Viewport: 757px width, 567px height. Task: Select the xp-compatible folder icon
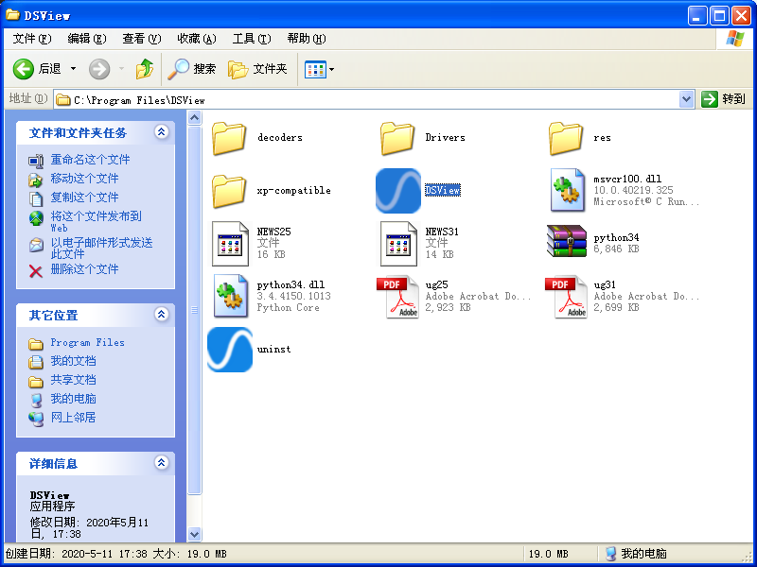pos(229,191)
